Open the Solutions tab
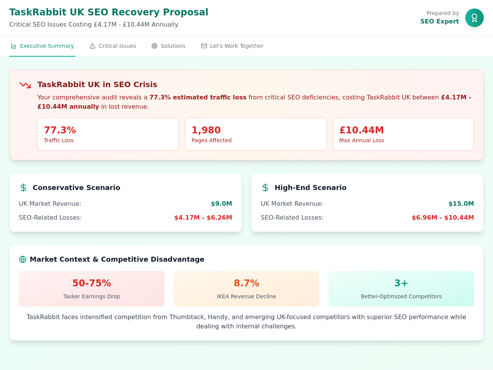The image size is (493, 370). [168, 46]
